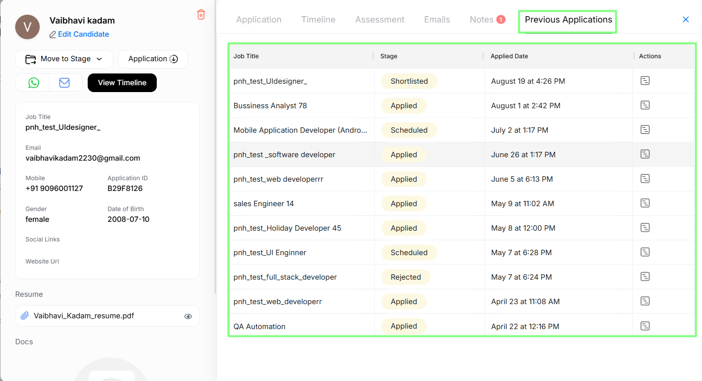
Task: Click Applied badge in Bussiness Analyst 78 row
Action: 404,106
